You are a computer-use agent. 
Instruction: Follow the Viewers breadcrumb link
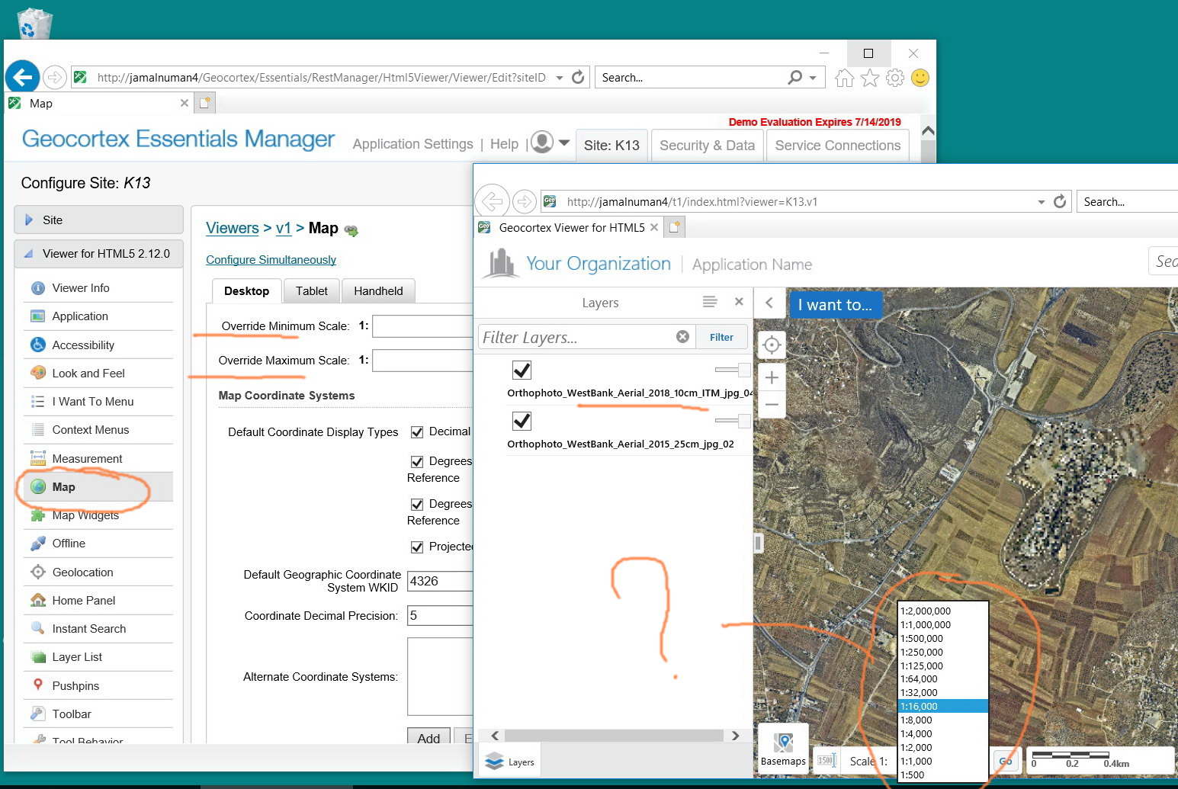233,228
